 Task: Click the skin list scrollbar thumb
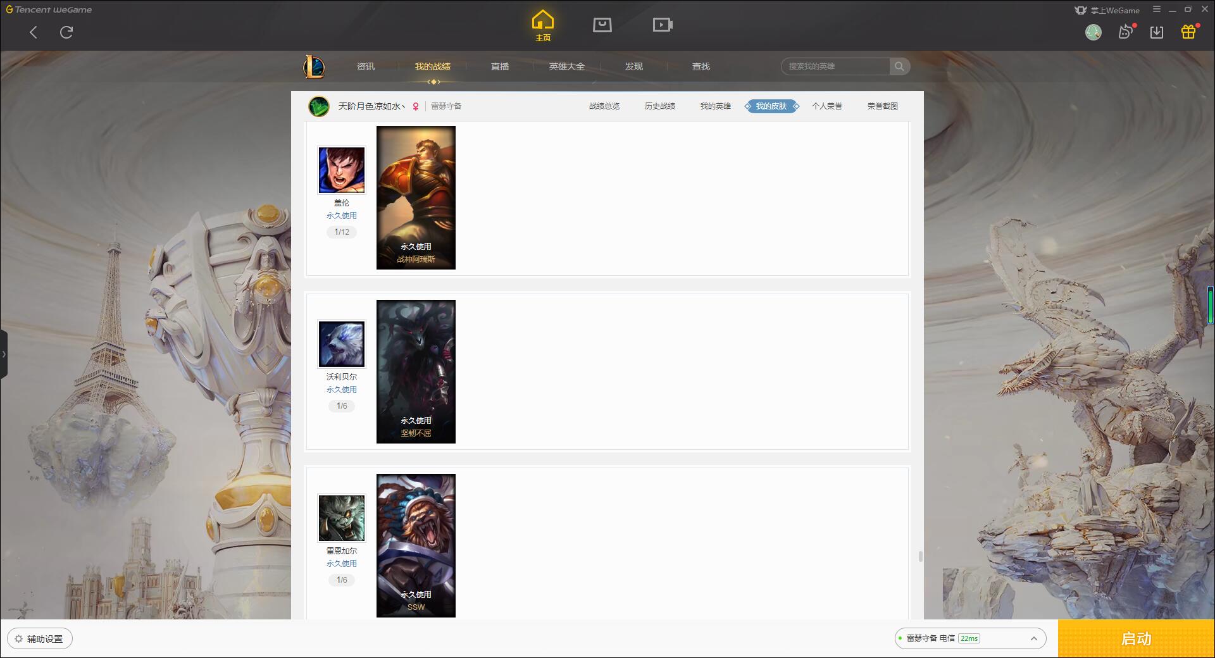click(x=920, y=557)
